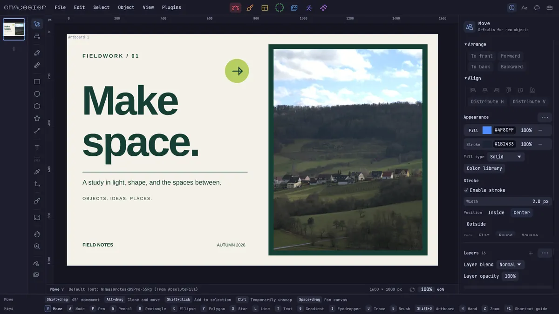Open the Layer blend Normal dropdown
Screen dimensions: 559x314
tap(510, 265)
